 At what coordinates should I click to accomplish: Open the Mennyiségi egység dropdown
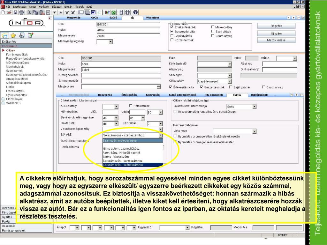(110, 42)
